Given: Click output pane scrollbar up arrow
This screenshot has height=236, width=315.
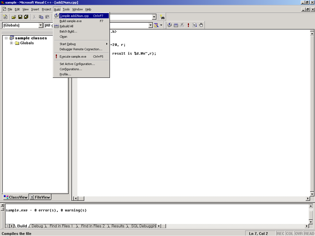Looking at the screenshot, I should click(311, 206).
